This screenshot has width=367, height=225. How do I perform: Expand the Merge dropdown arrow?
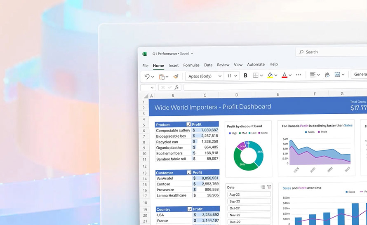[343, 75]
